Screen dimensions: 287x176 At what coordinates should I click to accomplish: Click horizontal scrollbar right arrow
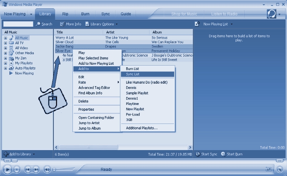pyautogui.click(x=190, y=147)
